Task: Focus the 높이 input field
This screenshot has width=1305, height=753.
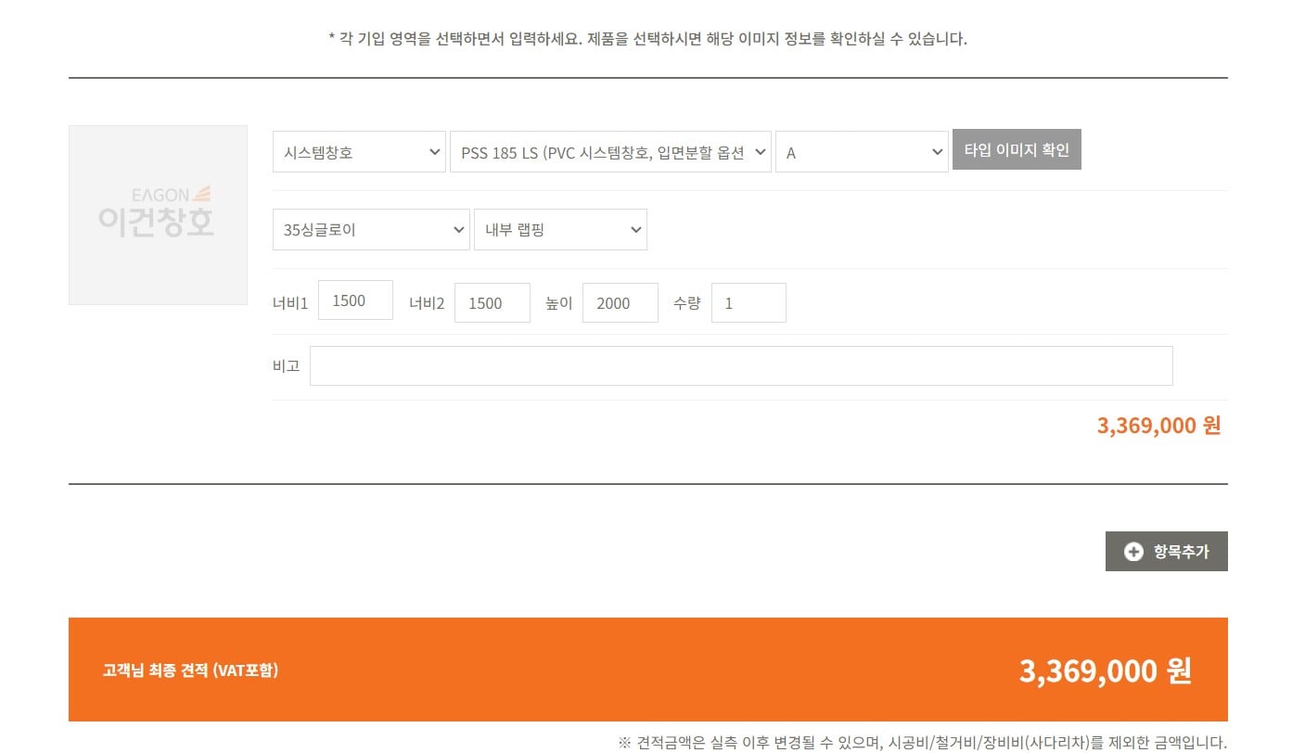Action: (x=621, y=302)
